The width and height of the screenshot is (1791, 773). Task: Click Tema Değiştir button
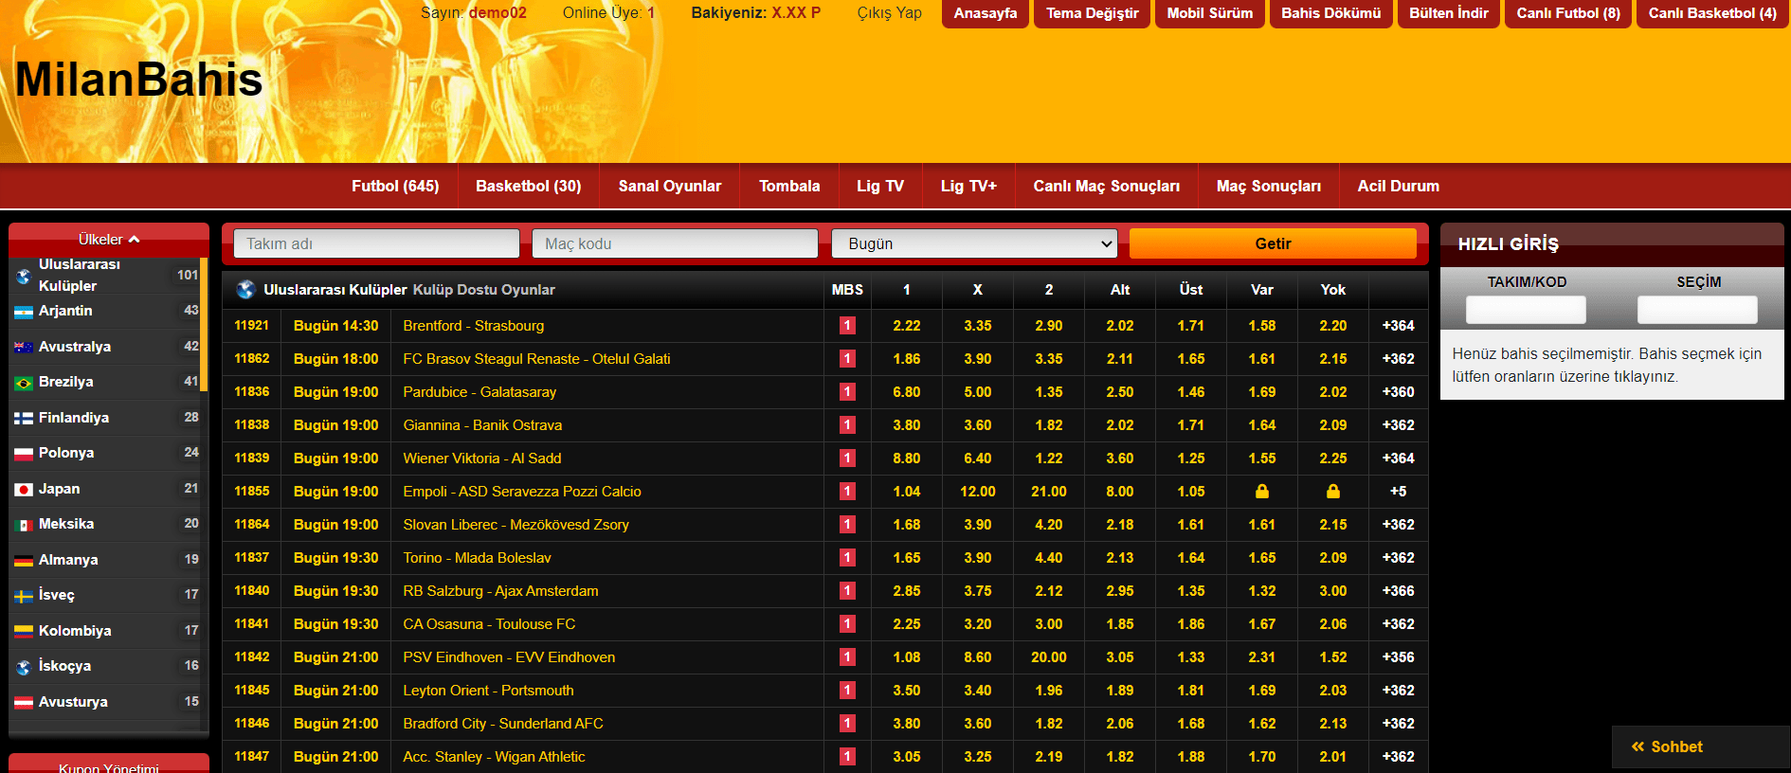1093,13
